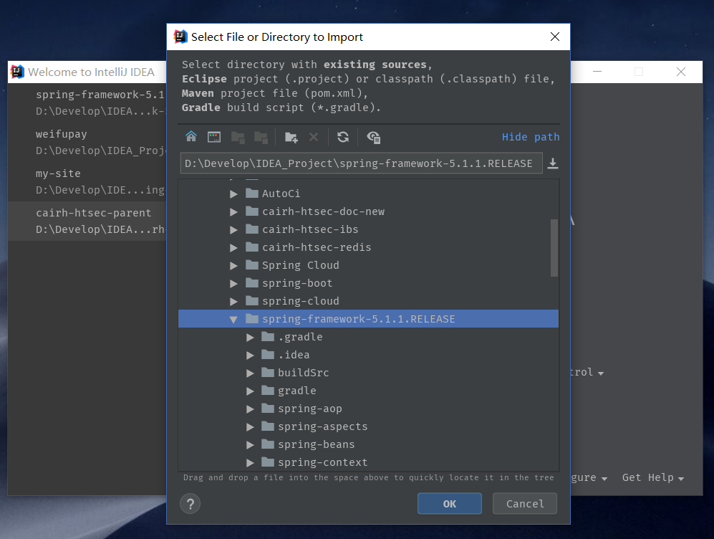Click the help question mark button
The height and width of the screenshot is (539, 714).
[x=190, y=504]
